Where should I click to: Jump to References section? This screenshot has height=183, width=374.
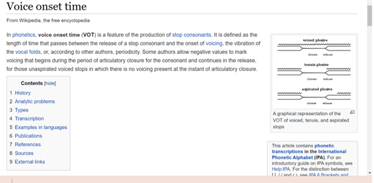click(28, 144)
